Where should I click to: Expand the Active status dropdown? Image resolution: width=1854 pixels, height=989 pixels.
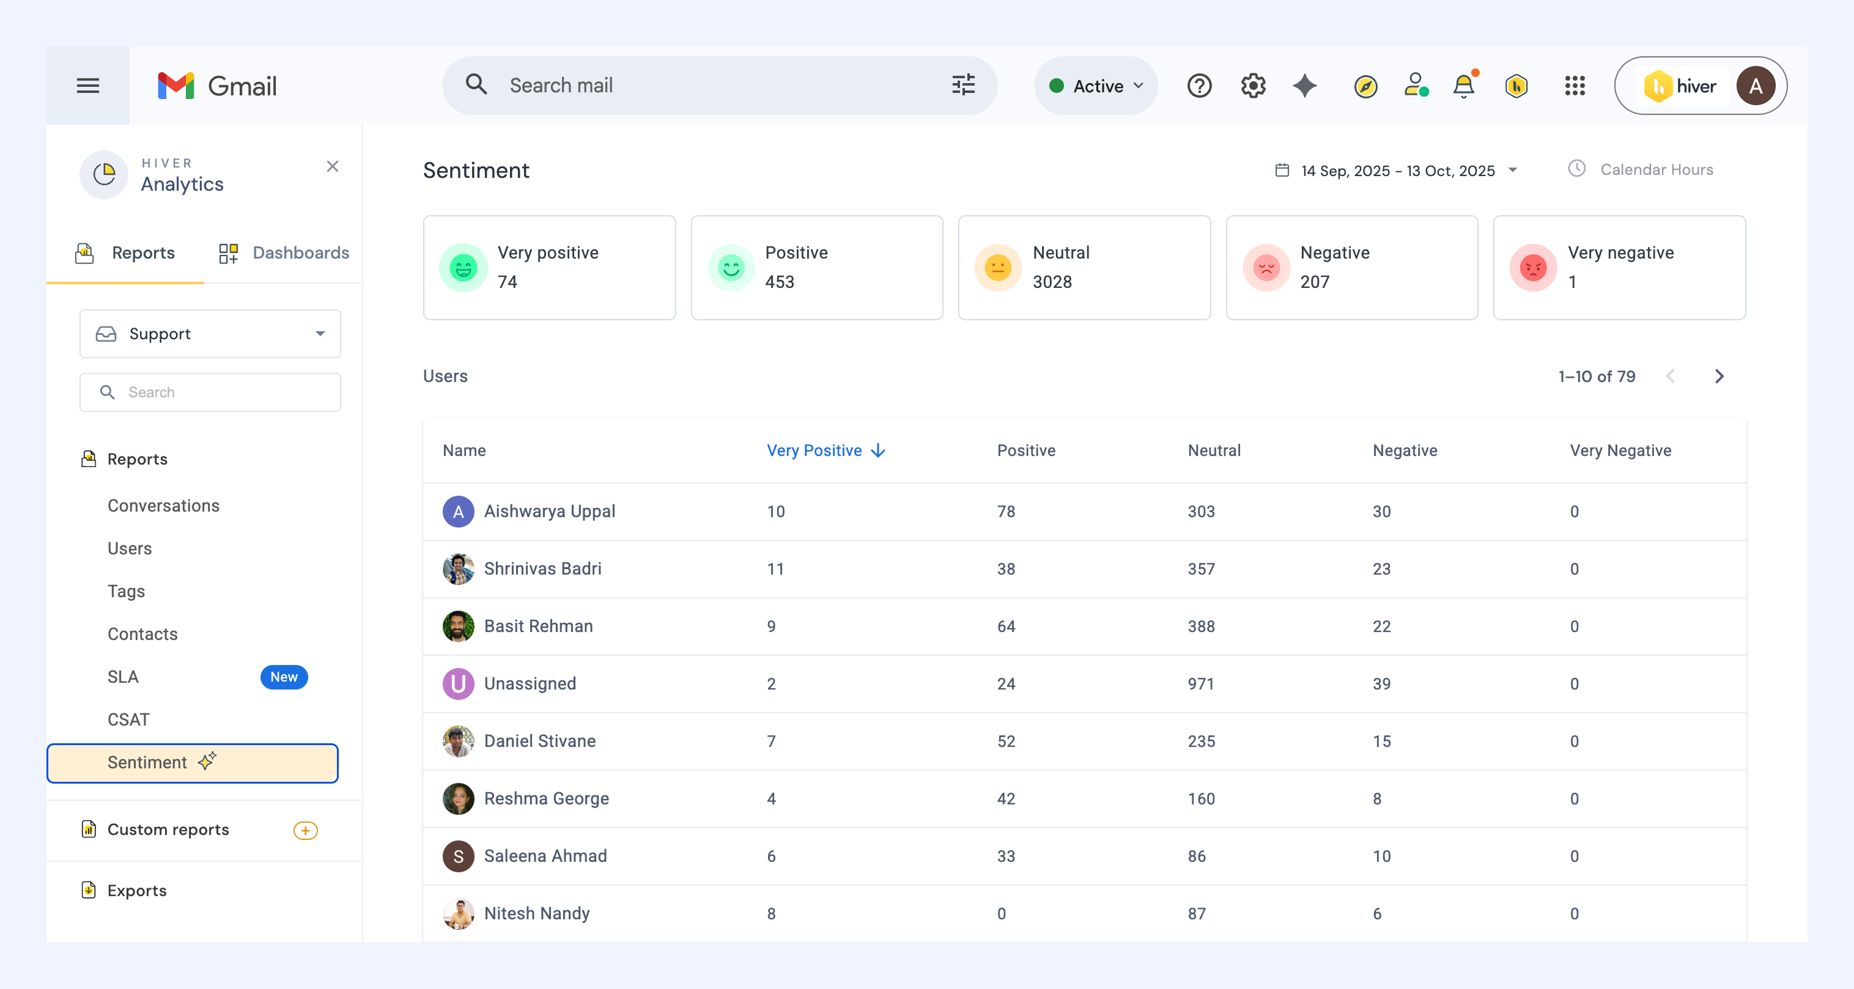point(1095,86)
